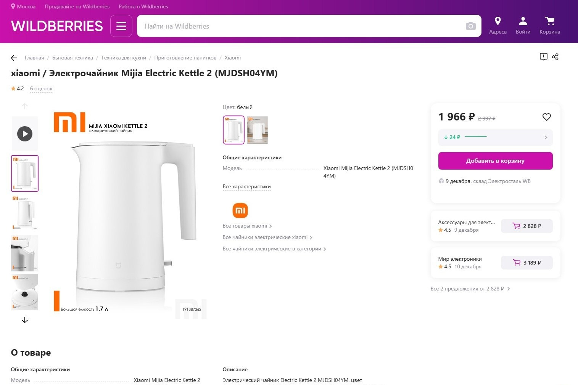The height and width of the screenshot is (385, 578).
Task: Open catalog via the hamburger menu icon
Action: pyautogui.click(x=121, y=26)
